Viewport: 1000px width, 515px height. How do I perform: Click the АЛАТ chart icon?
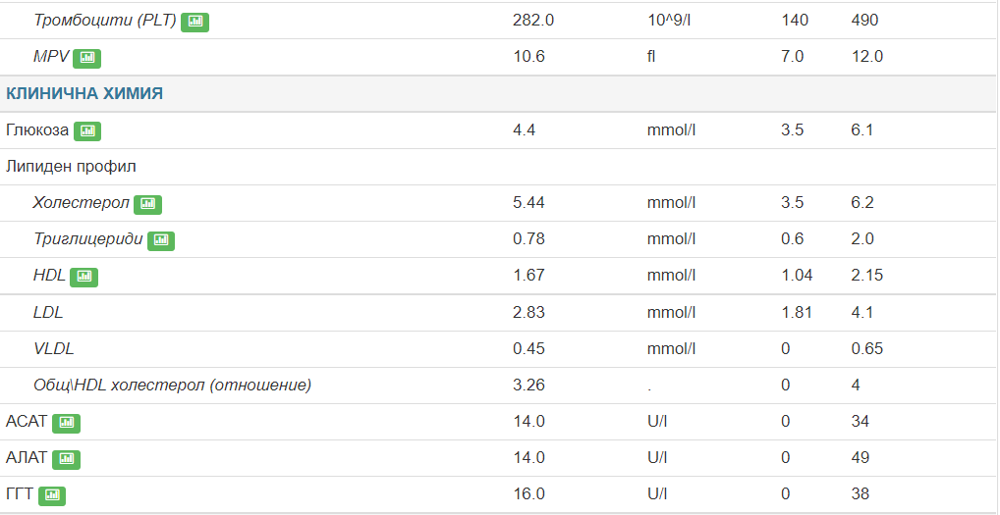66,458
